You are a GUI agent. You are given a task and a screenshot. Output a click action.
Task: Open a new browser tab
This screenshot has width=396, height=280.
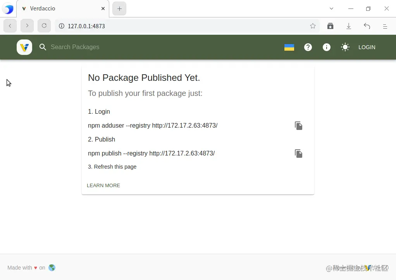point(119,9)
